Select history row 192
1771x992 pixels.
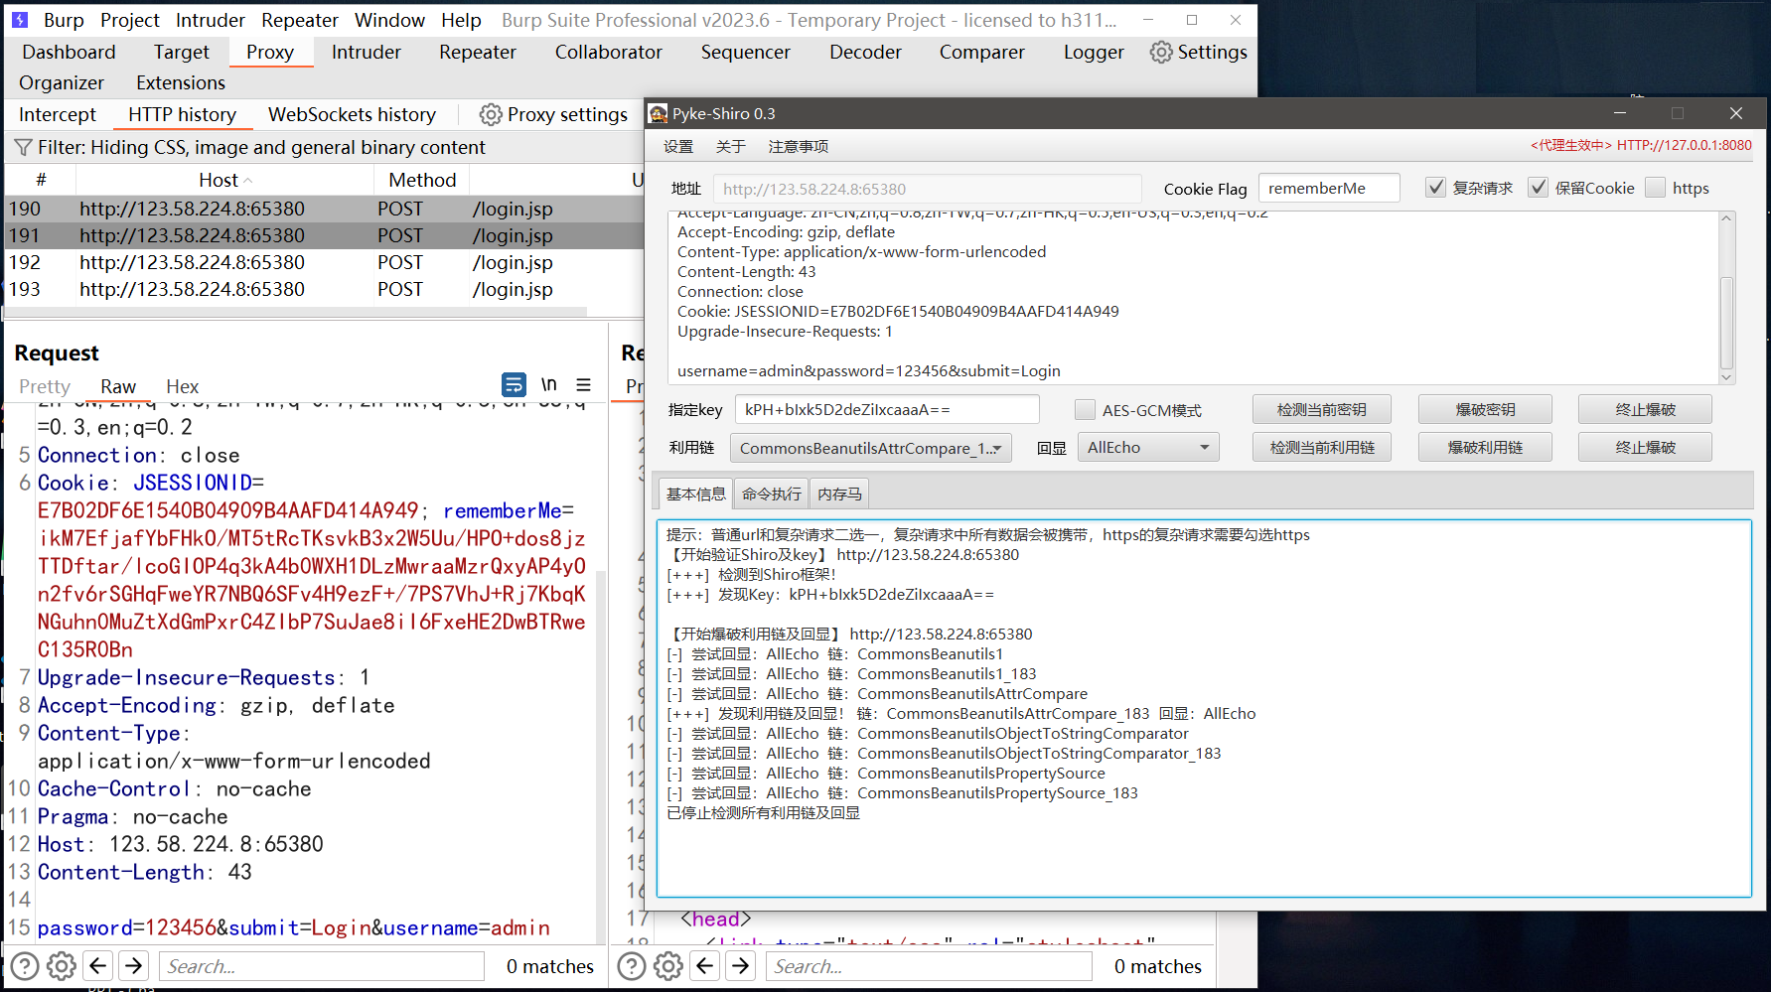click(x=324, y=263)
